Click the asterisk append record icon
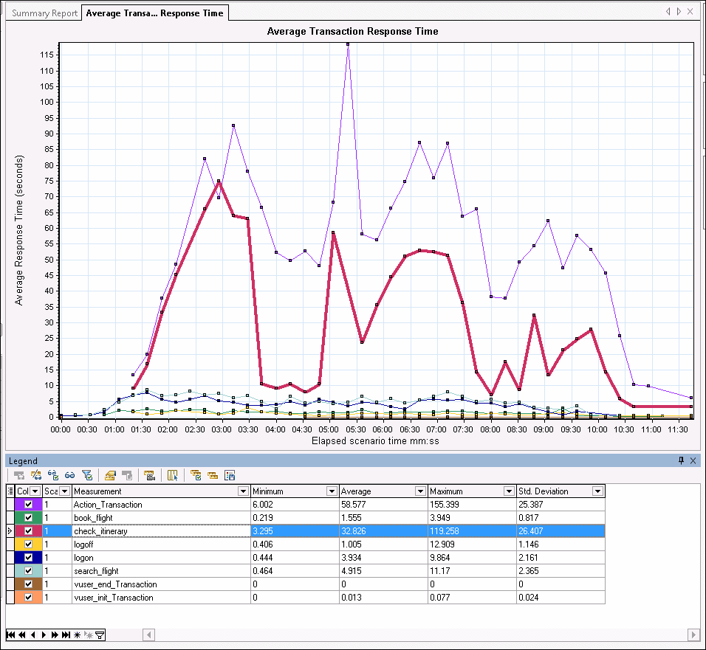The image size is (706, 650). point(76,635)
